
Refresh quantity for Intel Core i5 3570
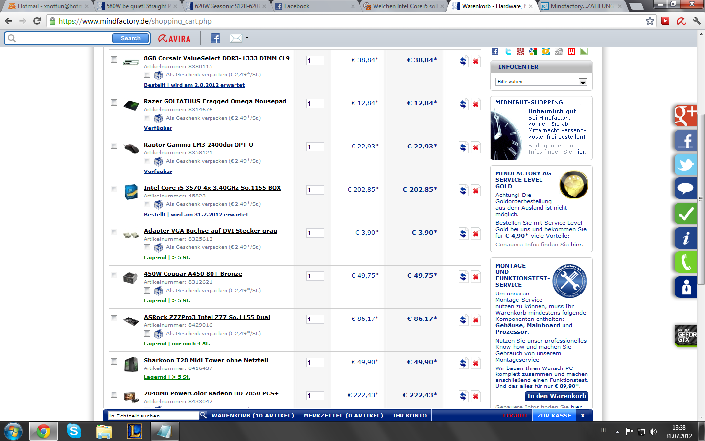click(x=463, y=191)
